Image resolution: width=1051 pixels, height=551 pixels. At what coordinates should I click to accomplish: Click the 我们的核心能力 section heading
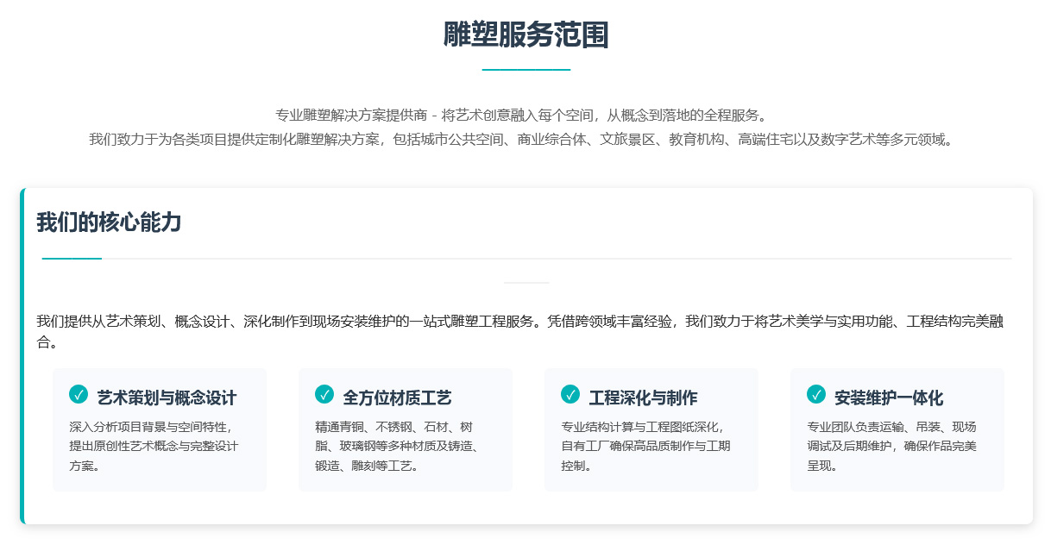pyautogui.click(x=109, y=222)
